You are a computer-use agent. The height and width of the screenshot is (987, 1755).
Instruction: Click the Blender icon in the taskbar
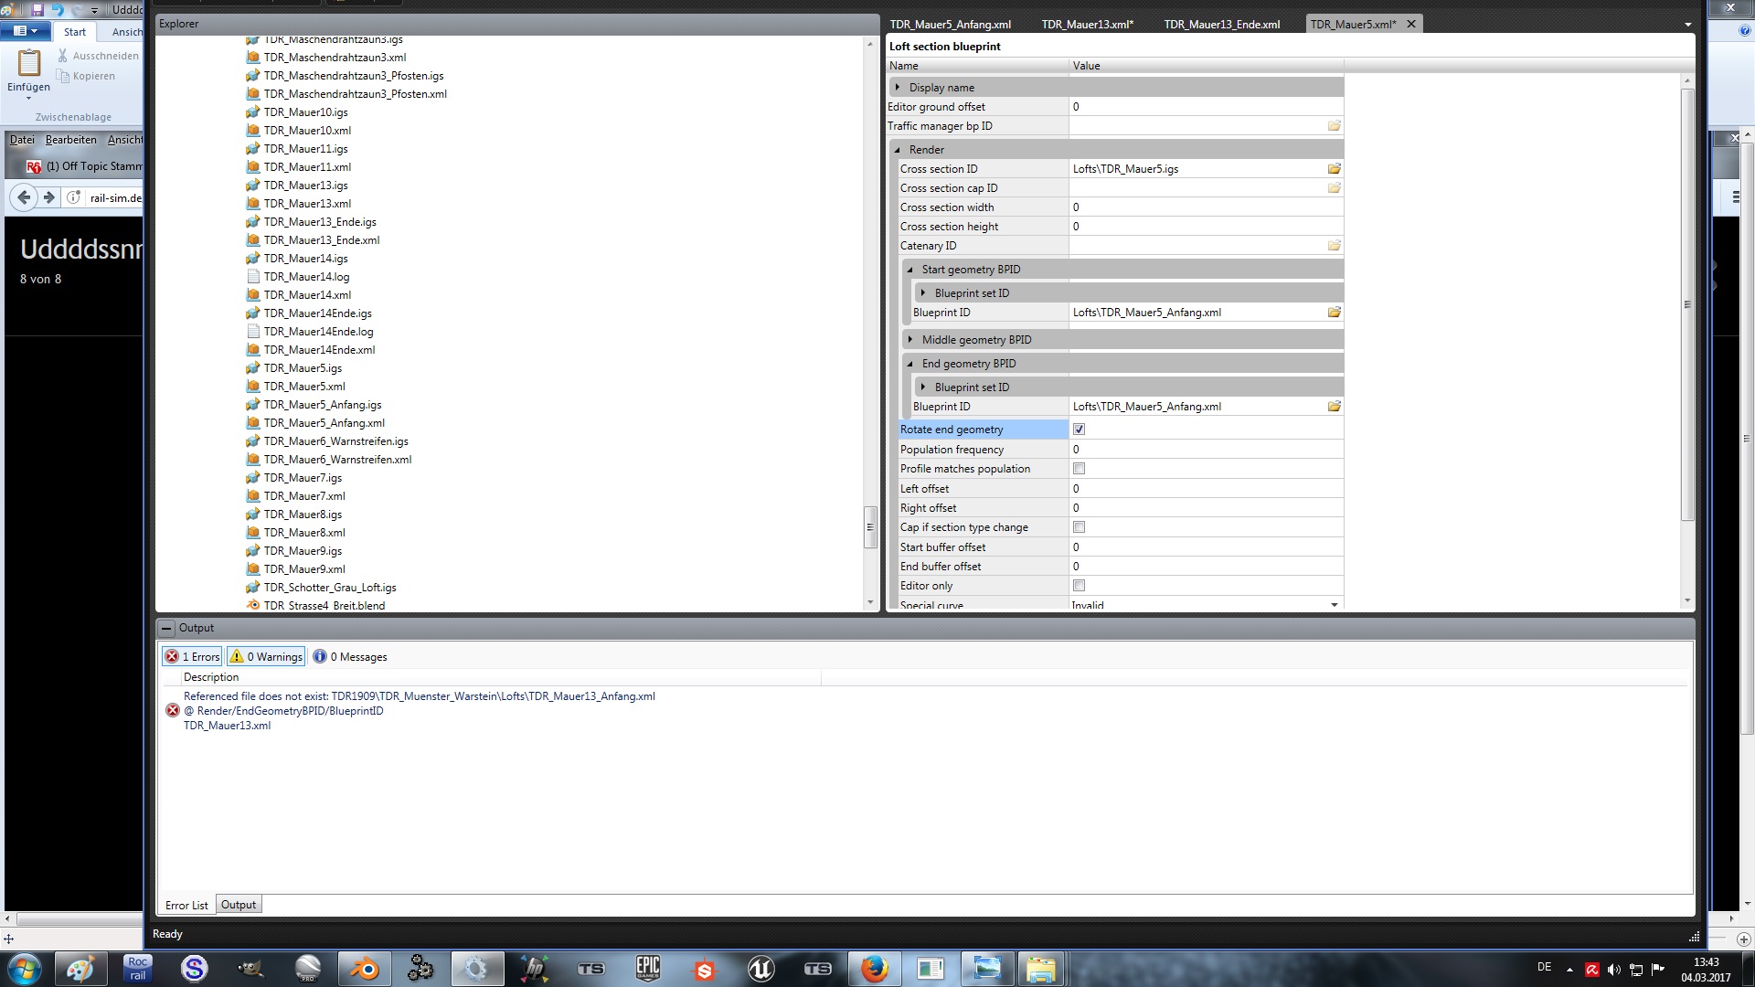pyautogui.click(x=365, y=968)
